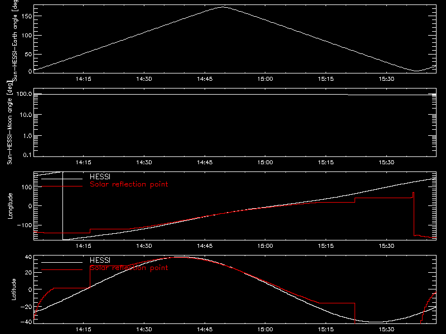This screenshot has width=446, height=334.
Task: Click the Sun-HESSI-Earth angle [deg] axis label
Action: point(15,40)
